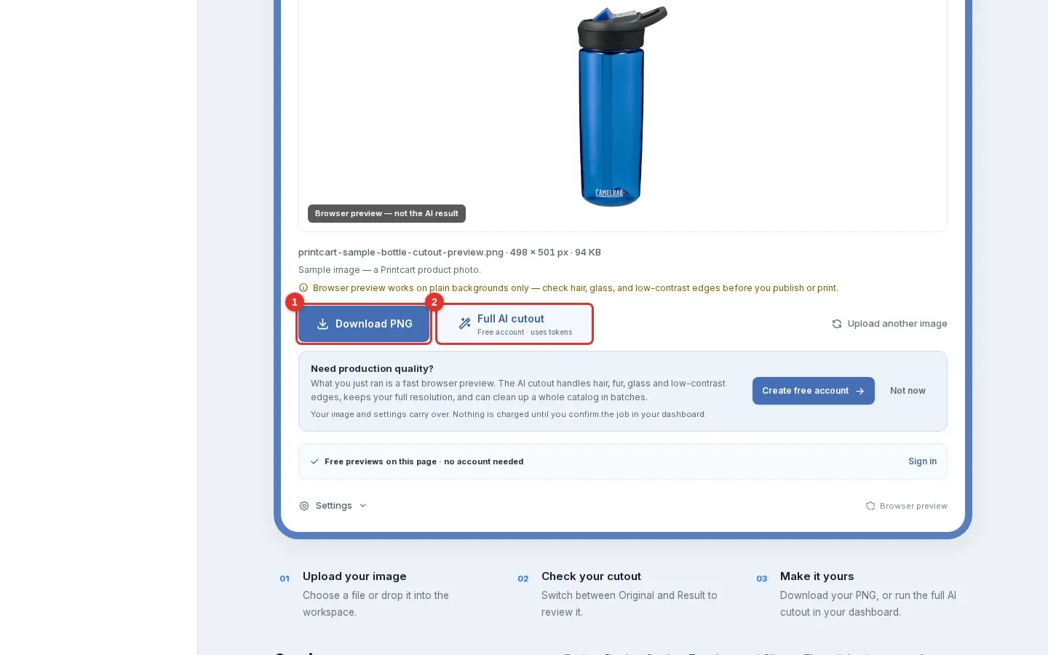Click the info icon on the warning line
This screenshot has height=655, width=1048.
(x=303, y=288)
